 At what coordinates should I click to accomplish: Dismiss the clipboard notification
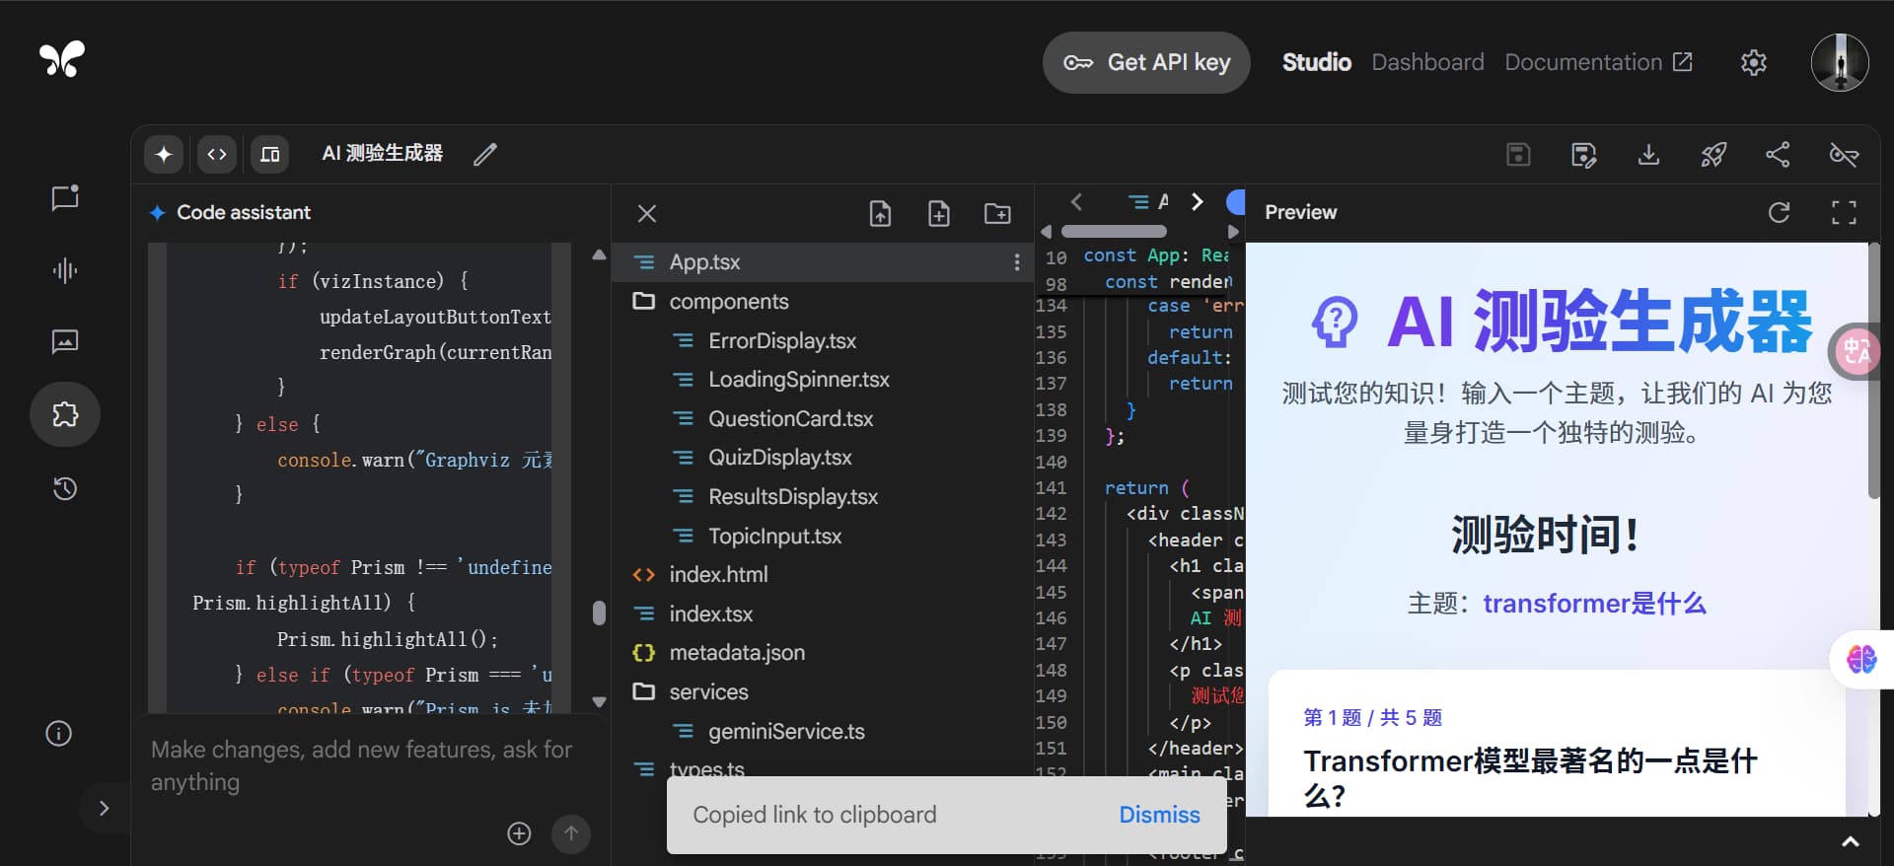pyautogui.click(x=1159, y=815)
